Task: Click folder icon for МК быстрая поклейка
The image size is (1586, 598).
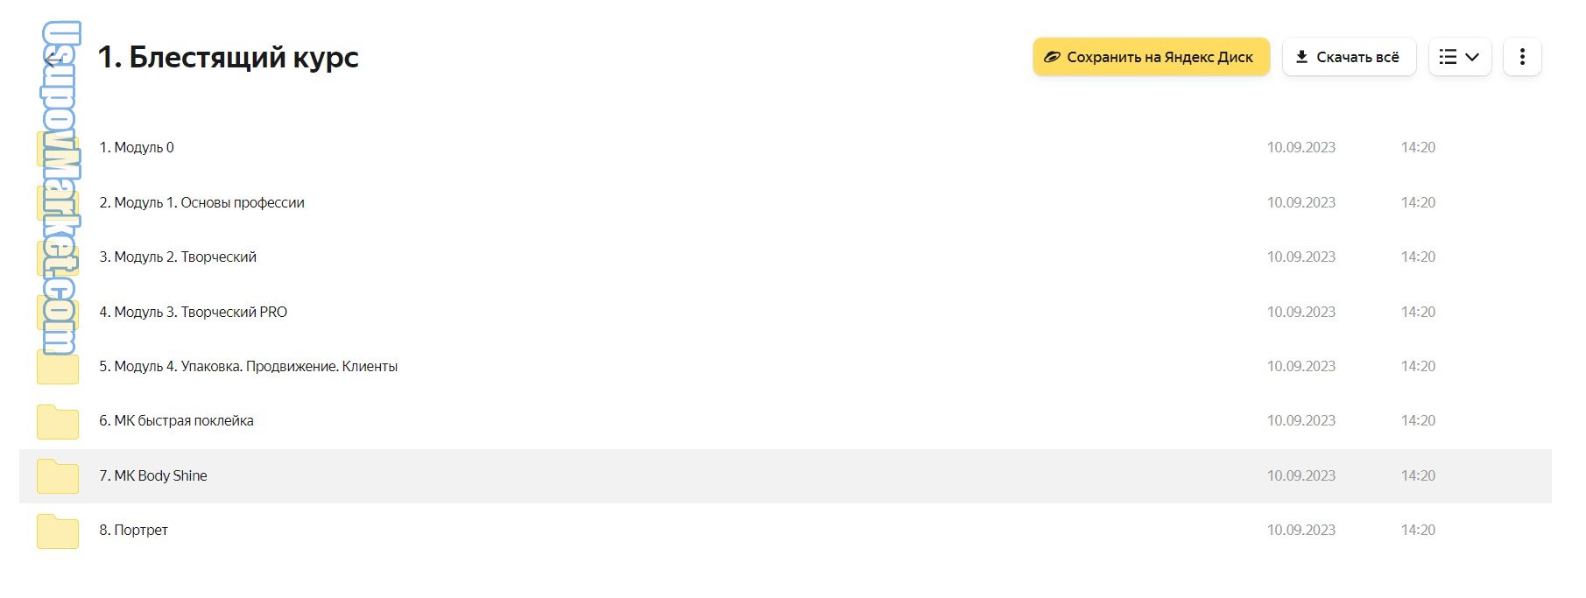Action: click(x=58, y=422)
